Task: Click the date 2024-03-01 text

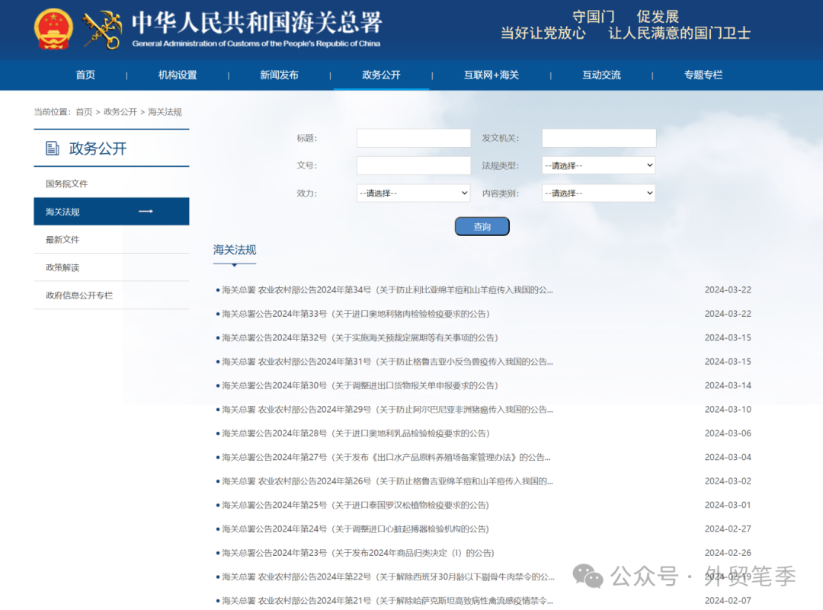Action: [x=728, y=505]
